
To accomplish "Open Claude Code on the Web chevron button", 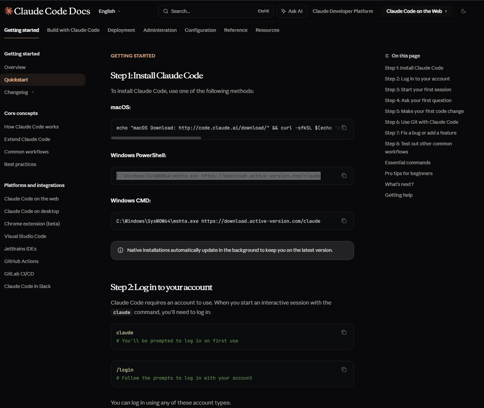I will (x=416, y=11).
